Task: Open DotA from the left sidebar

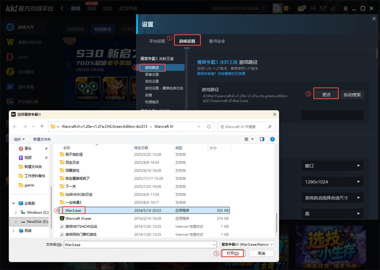Action: pyautogui.click(x=25, y=57)
